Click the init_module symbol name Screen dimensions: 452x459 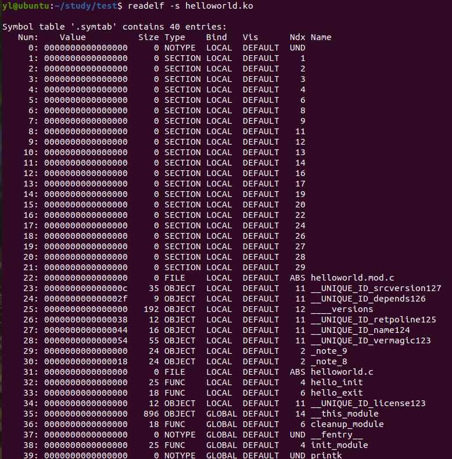[339, 445]
